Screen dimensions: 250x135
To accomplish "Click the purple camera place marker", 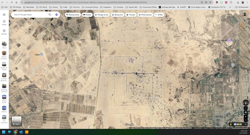I will click(229, 40).
